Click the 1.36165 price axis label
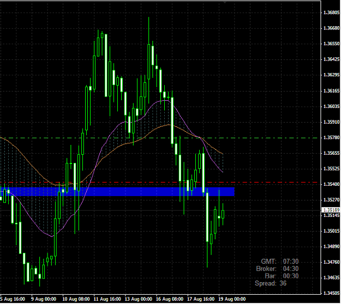Screen dimensions: 341x304 click(331, 91)
